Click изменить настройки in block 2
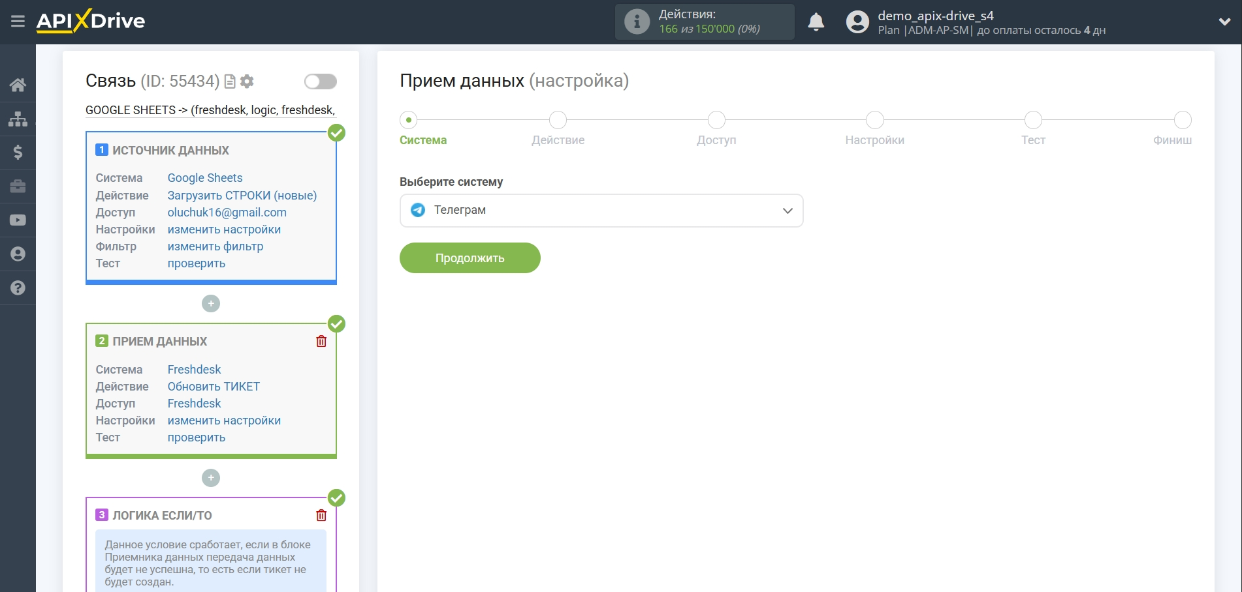 tap(224, 421)
